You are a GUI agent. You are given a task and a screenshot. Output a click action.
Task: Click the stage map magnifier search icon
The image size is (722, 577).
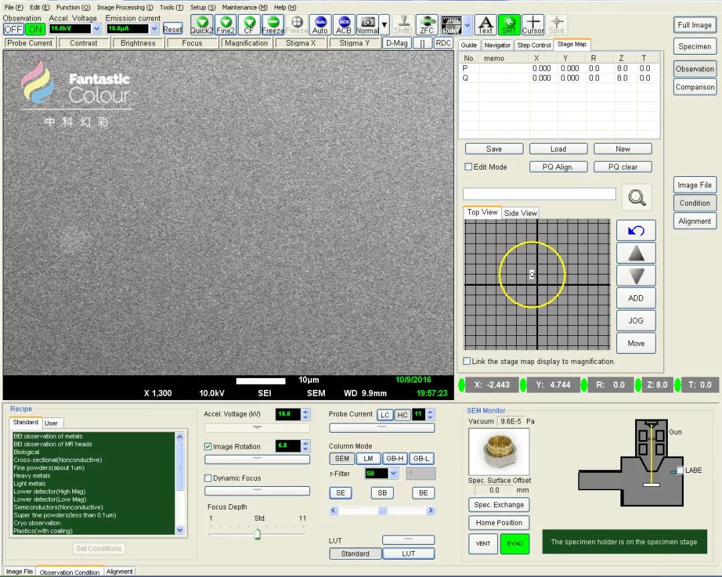[636, 197]
